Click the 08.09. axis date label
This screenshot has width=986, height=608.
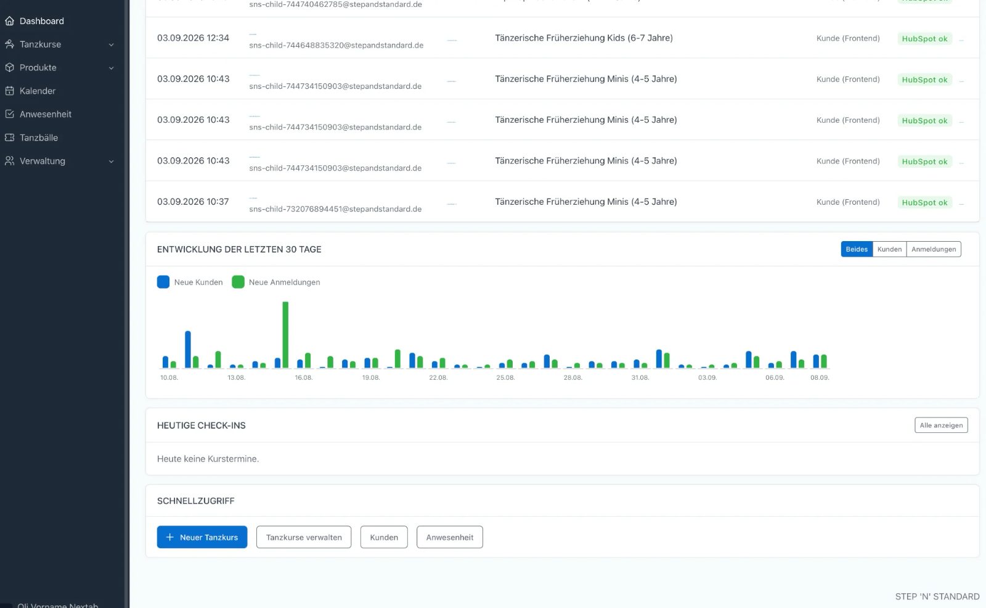[x=820, y=377]
